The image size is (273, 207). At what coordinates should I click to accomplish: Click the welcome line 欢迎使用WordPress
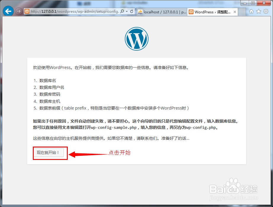pos(111,68)
